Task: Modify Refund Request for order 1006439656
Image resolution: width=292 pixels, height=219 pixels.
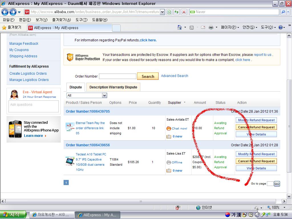Action: pyautogui.click(x=256, y=154)
